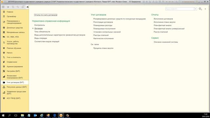
Task: Open notifications bell icon
Action: (23, 7)
